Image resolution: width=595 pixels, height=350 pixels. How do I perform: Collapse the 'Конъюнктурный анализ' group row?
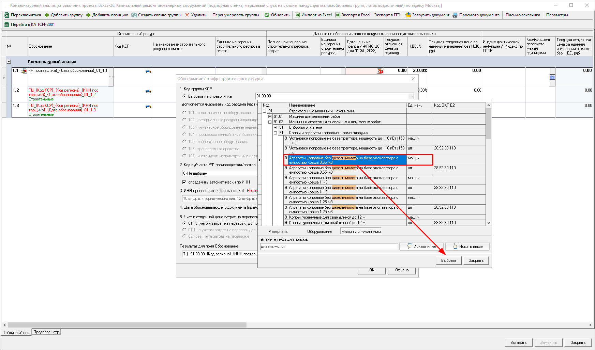pyautogui.click(x=9, y=62)
